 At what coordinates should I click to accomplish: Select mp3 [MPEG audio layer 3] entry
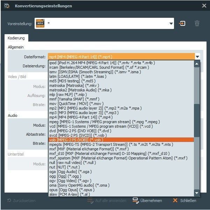pyautogui.click(x=84, y=113)
